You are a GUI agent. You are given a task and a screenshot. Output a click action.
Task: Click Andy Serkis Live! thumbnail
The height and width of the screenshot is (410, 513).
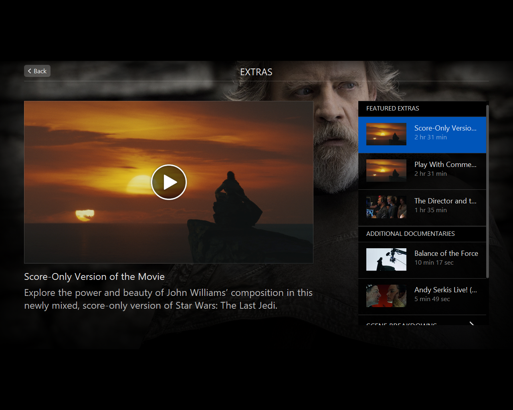pyautogui.click(x=386, y=296)
